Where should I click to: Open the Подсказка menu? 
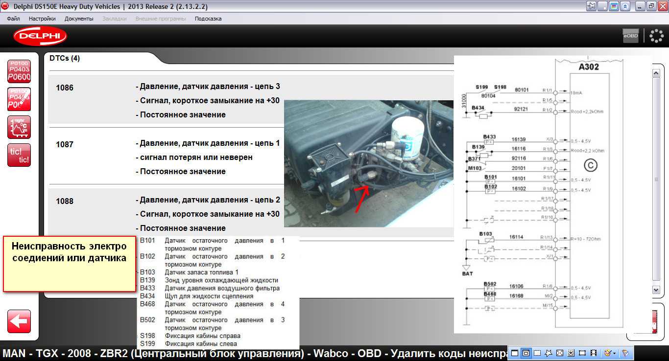208,19
